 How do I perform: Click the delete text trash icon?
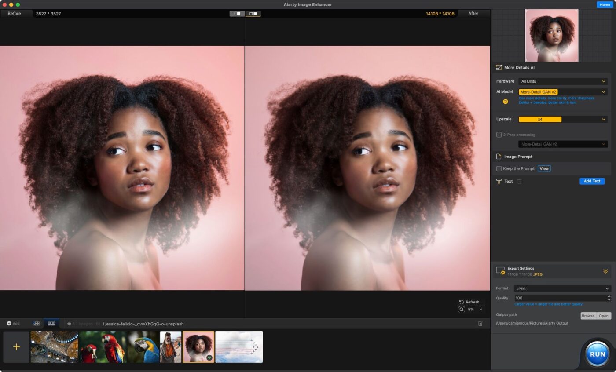click(x=520, y=181)
